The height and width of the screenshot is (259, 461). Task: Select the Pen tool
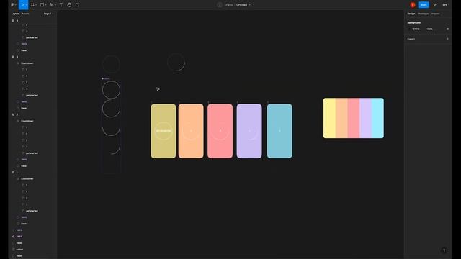pos(52,5)
